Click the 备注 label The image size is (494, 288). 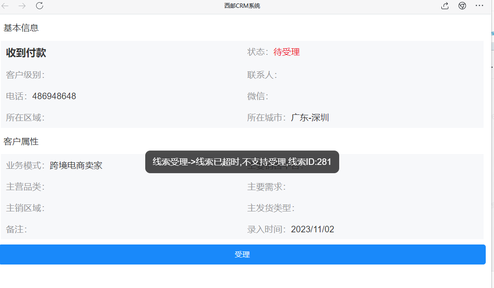pyautogui.click(x=17, y=229)
